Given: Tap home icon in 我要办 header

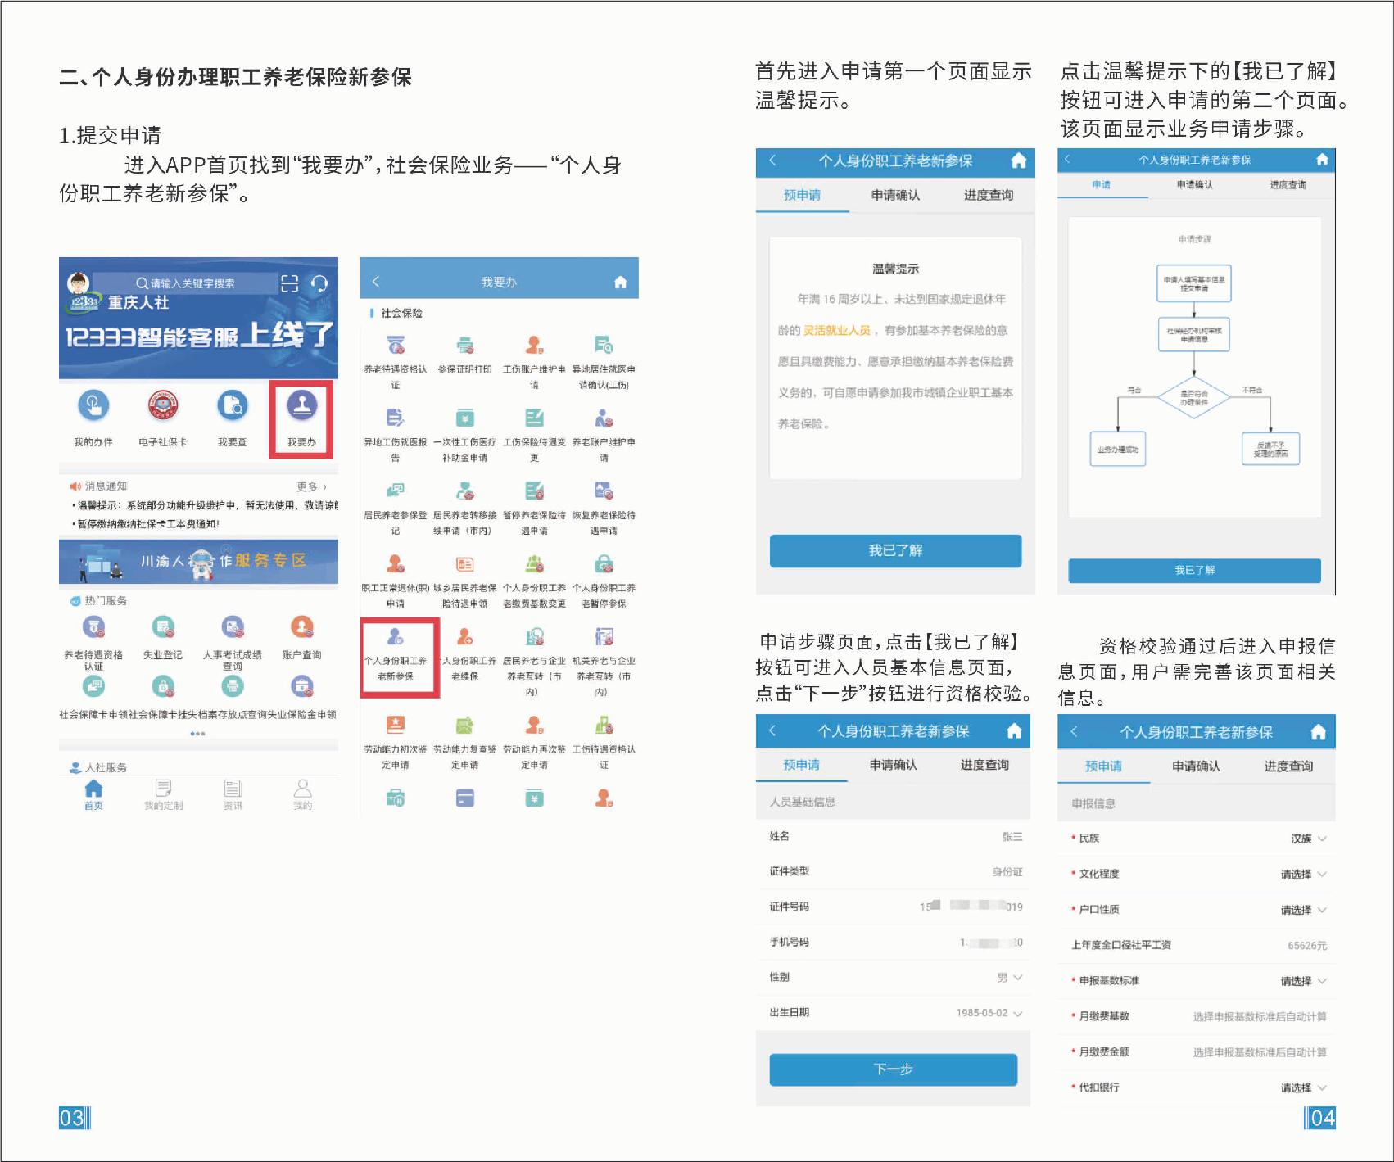Looking at the screenshot, I should (x=620, y=283).
